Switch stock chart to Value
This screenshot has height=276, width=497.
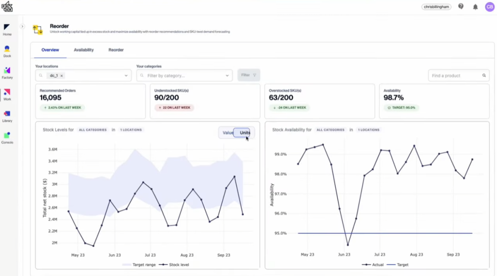point(228,133)
